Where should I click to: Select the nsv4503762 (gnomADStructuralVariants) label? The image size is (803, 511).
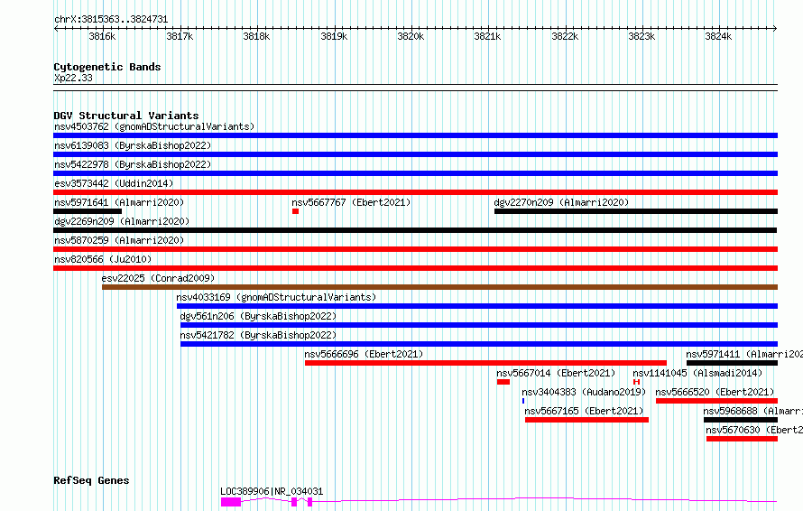coord(154,126)
